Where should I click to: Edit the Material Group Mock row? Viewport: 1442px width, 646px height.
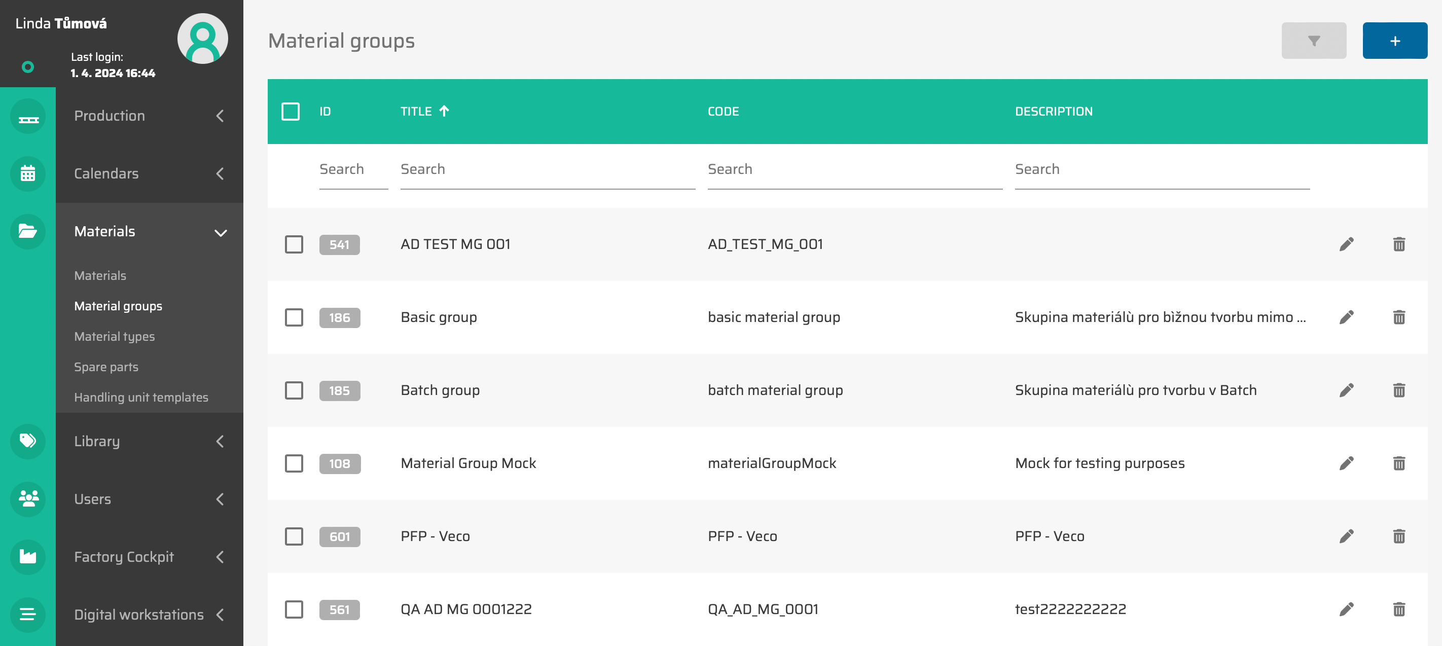[1346, 463]
